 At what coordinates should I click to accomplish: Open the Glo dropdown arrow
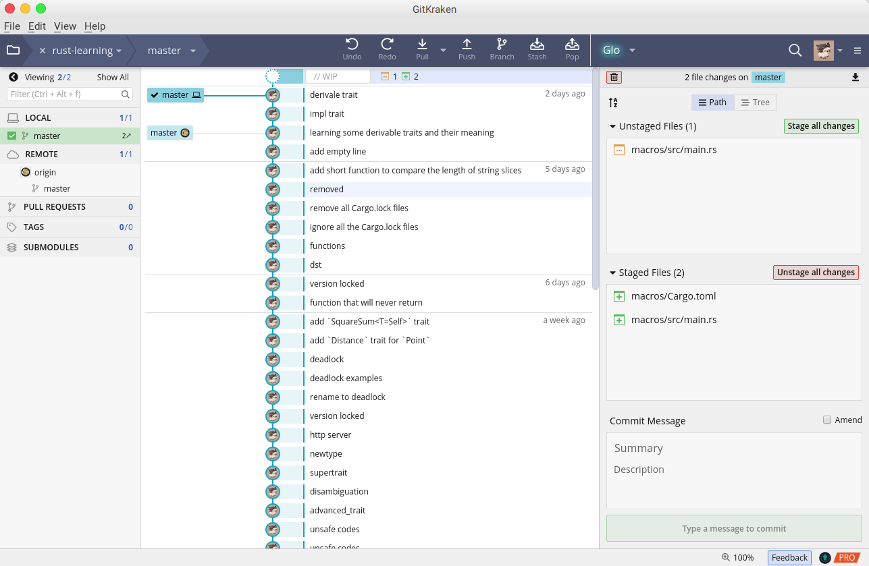(x=633, y=51)
